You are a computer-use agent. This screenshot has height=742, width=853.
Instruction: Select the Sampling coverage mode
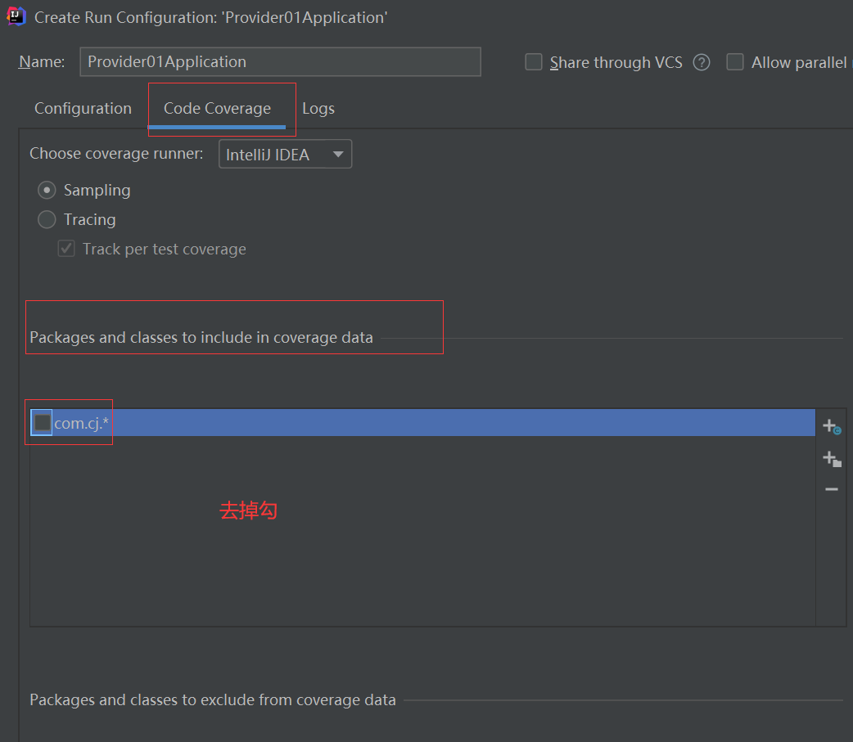[x=47, y=190]
